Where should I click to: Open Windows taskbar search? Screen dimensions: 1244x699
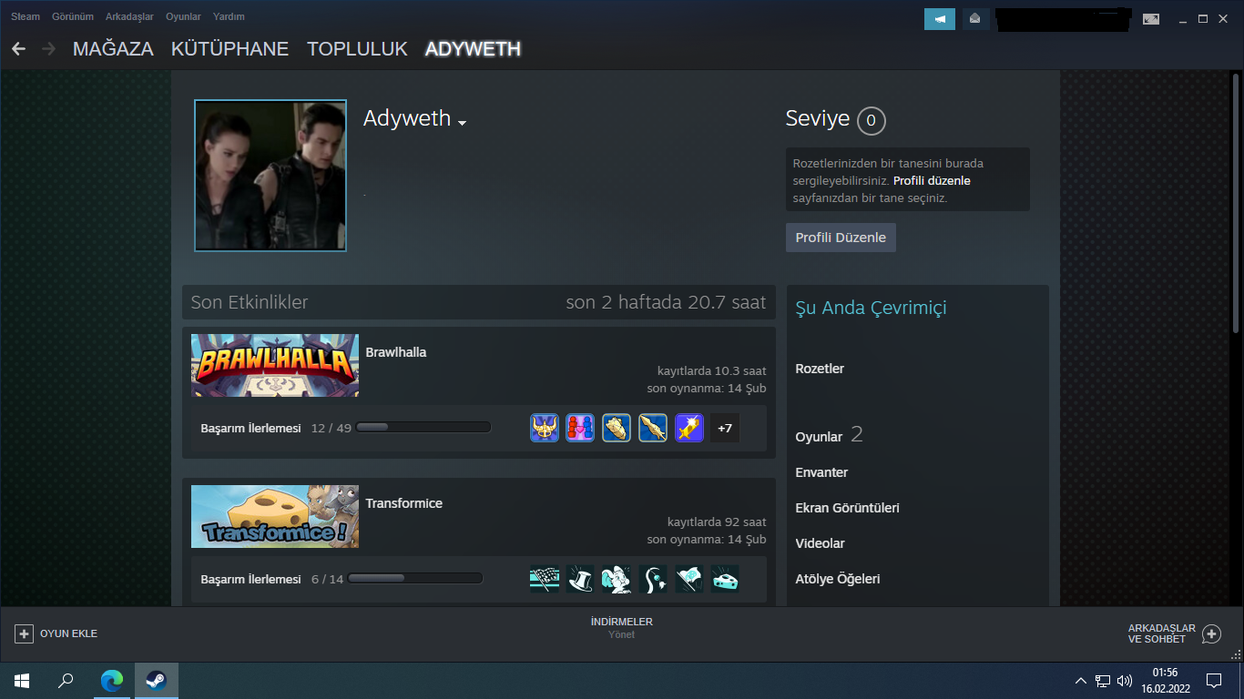(66, 680)
